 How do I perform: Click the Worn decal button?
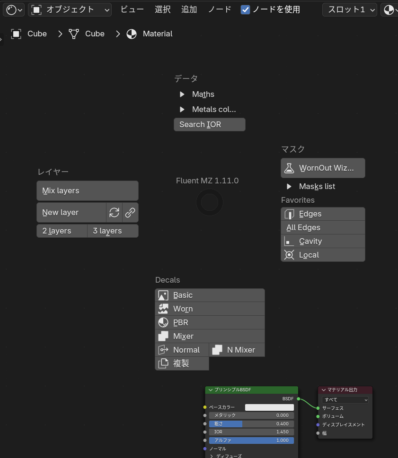pos(210,309)
